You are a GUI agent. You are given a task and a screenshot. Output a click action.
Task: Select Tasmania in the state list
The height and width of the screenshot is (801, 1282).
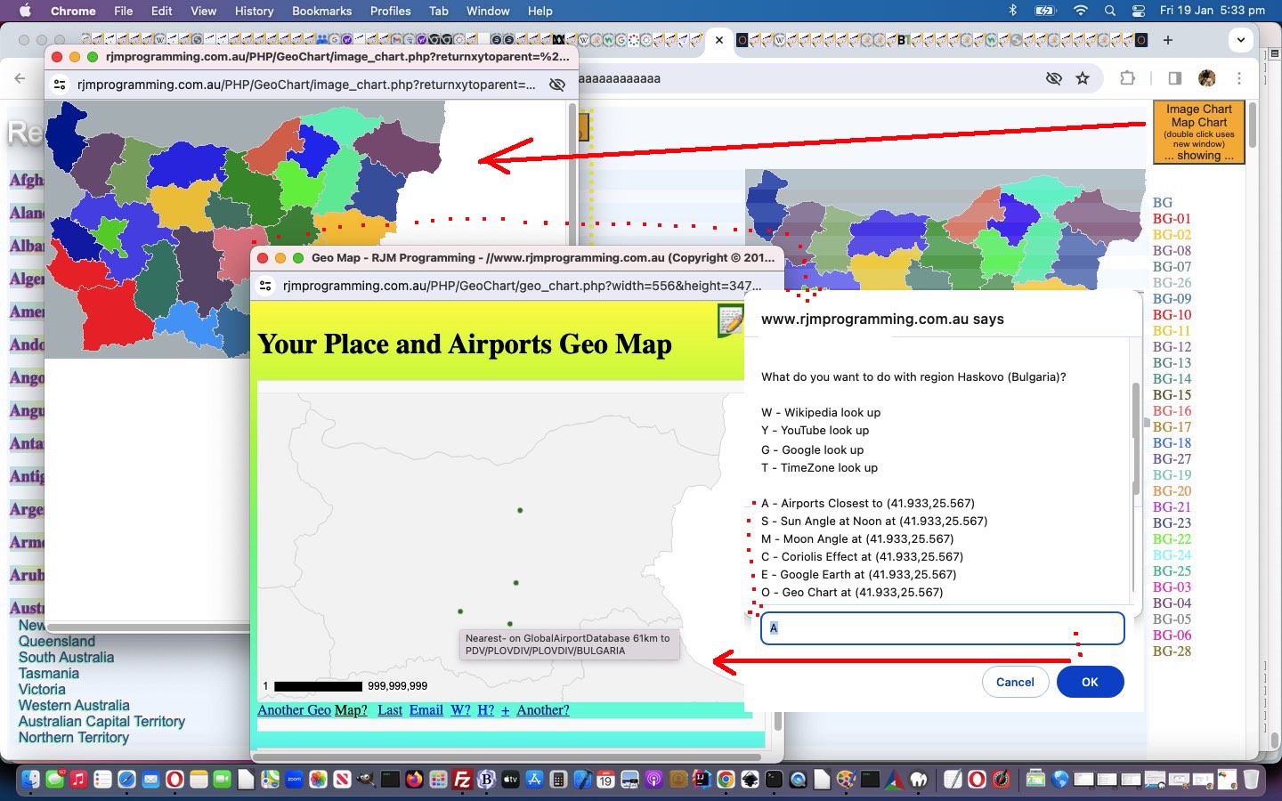coord(49,673)
